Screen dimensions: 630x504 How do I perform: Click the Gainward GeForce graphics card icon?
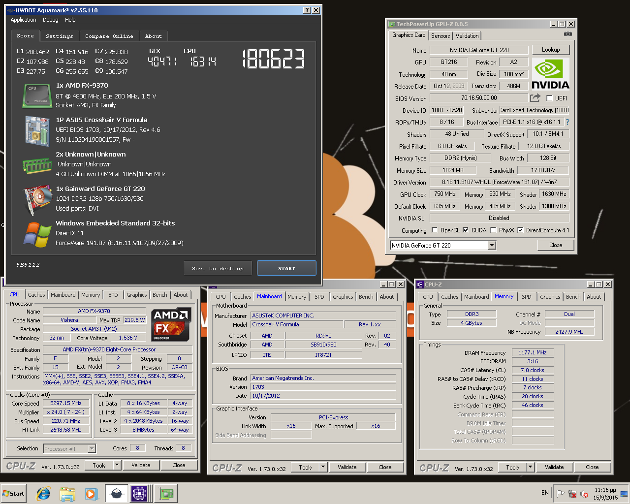point(37,200)
